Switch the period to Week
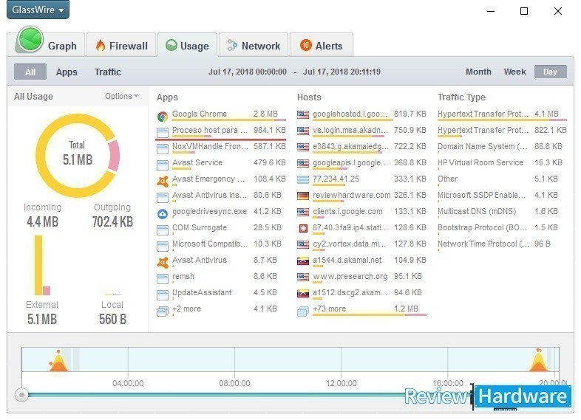 (x=514, y=72)
